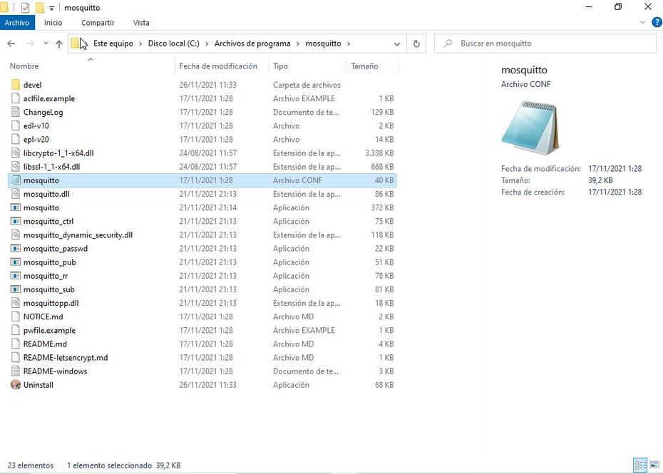This screenshot has width=663, height=474.
Task: Select the Uninstall application icon
Action: [x=16, y=385]
